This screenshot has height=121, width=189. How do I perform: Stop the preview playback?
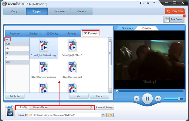[x=137, y=99]
